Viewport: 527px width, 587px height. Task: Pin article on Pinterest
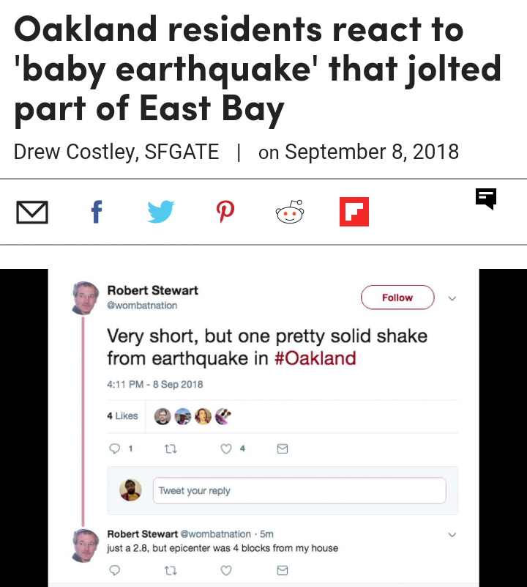(225, 213)
